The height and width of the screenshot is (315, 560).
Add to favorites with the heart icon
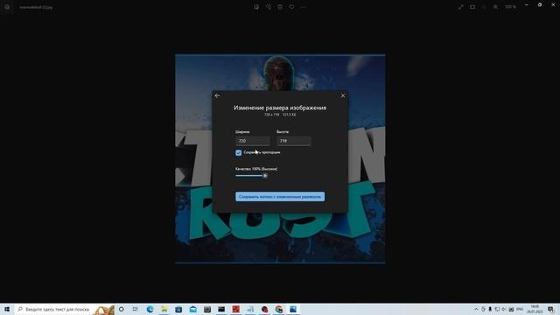[291, 7]
